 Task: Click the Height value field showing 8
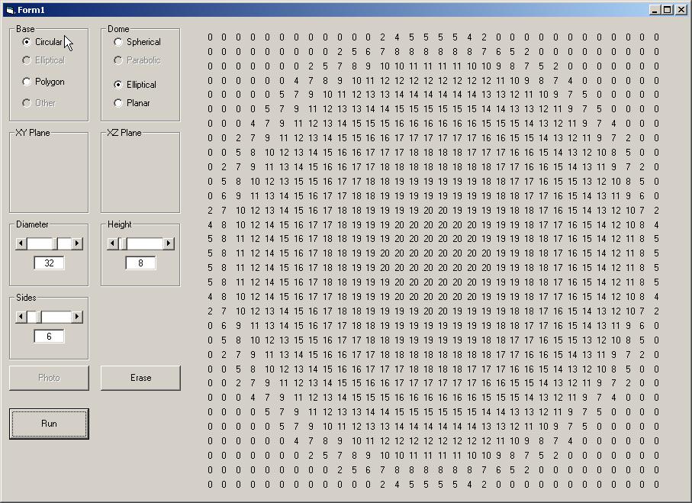[x=141, y=263]
